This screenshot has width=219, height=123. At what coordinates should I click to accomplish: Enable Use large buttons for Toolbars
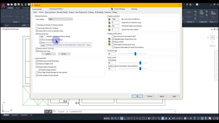click(37, 28)
